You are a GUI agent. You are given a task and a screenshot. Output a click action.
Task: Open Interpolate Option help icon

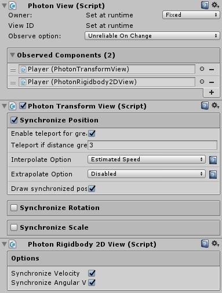(213, 160)
